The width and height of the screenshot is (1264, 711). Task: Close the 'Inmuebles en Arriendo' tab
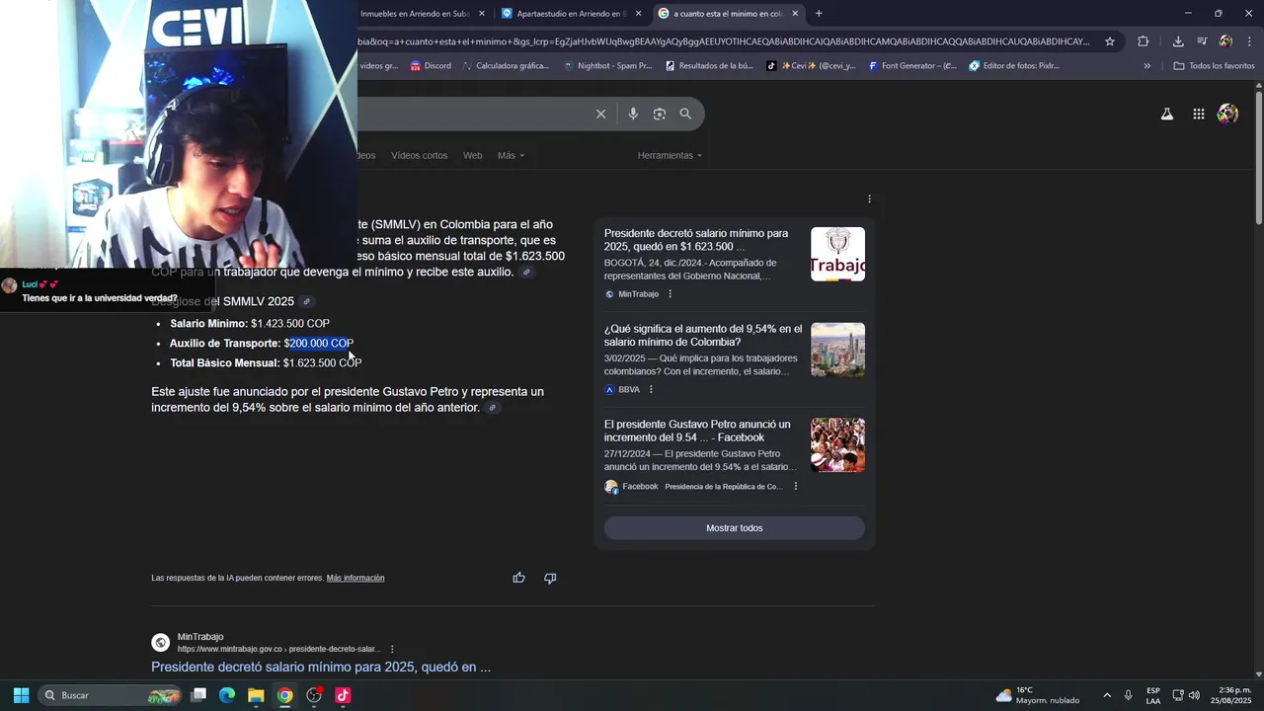tap(482, 14)
